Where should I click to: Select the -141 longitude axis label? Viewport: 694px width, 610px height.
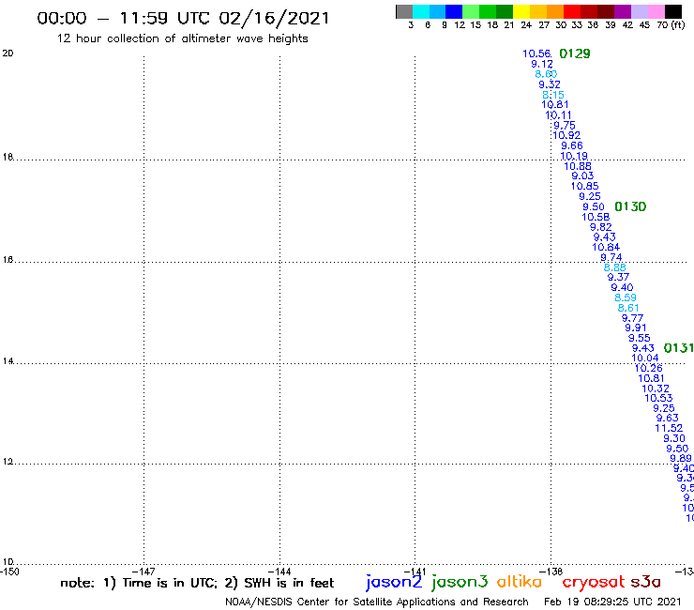point(415,572)
